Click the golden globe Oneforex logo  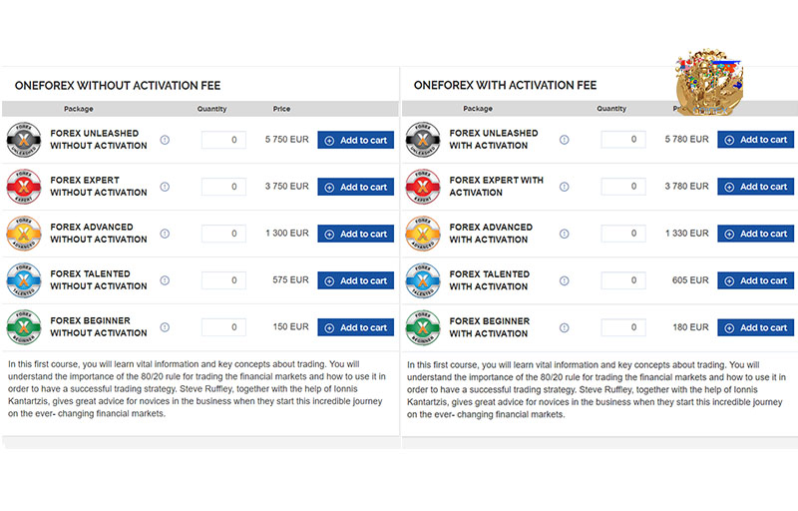pos(709,83)
